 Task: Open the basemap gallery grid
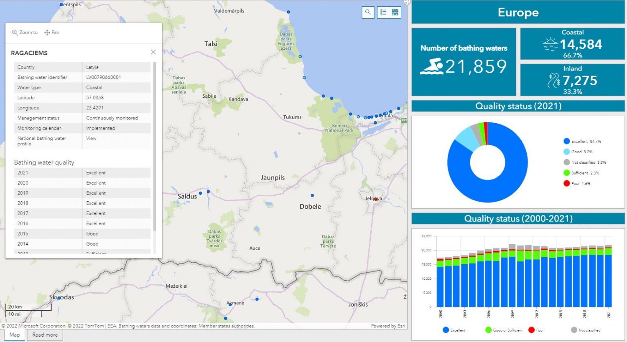click(395, 13)
